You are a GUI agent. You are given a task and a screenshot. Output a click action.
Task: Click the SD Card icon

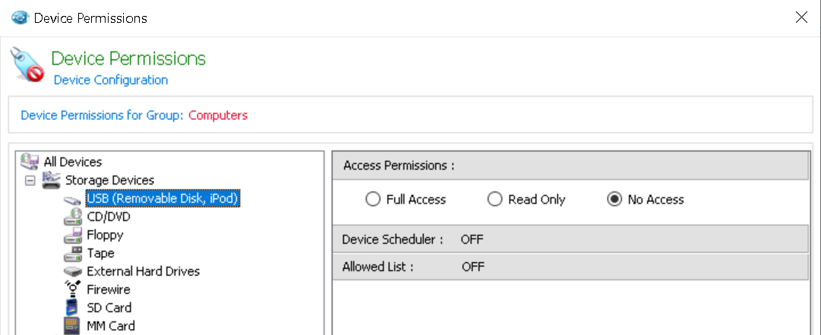click(x=73, y=308)
